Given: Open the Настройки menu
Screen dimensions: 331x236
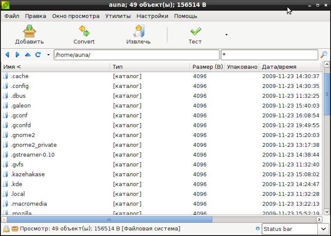Looking at the screenshot, I should (152, 16).
